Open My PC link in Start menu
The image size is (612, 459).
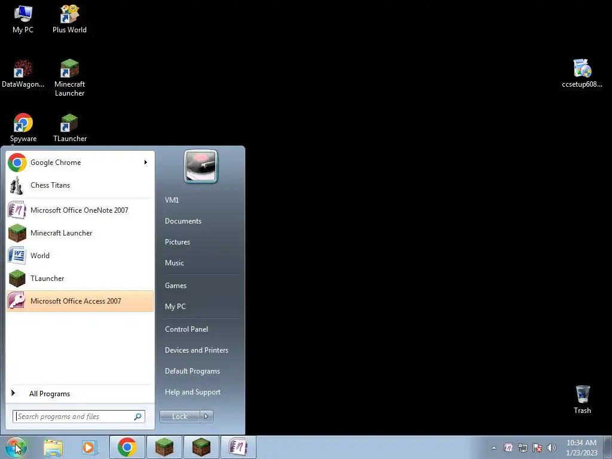tap(175, 307)
